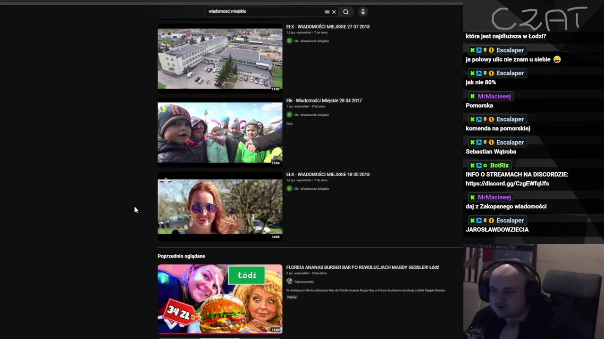Click the chat message "JAROSŁAWDOWZIECIA"
Screen dimensions: 604x339
click(x=497, y=230)
